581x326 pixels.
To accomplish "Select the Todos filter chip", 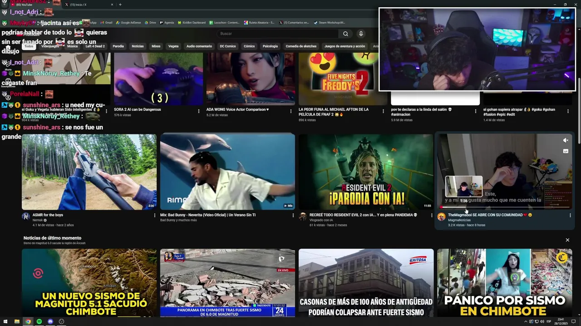I will tap(29, 46).
